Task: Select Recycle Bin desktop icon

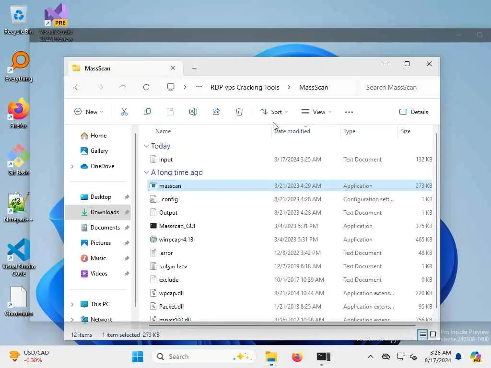Action: pos(19,20)
